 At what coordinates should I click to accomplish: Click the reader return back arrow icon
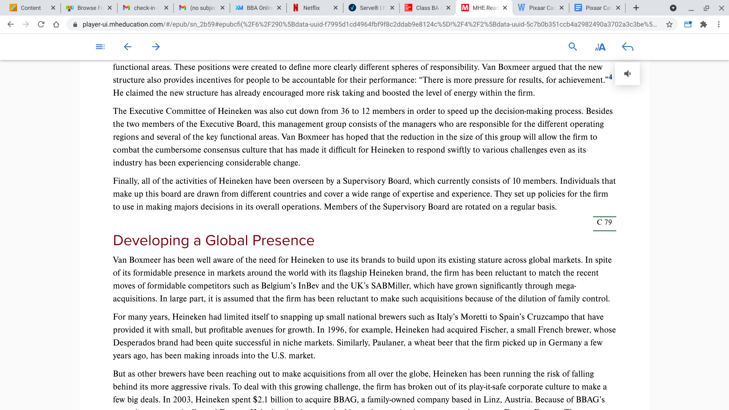tap(628, 47)
